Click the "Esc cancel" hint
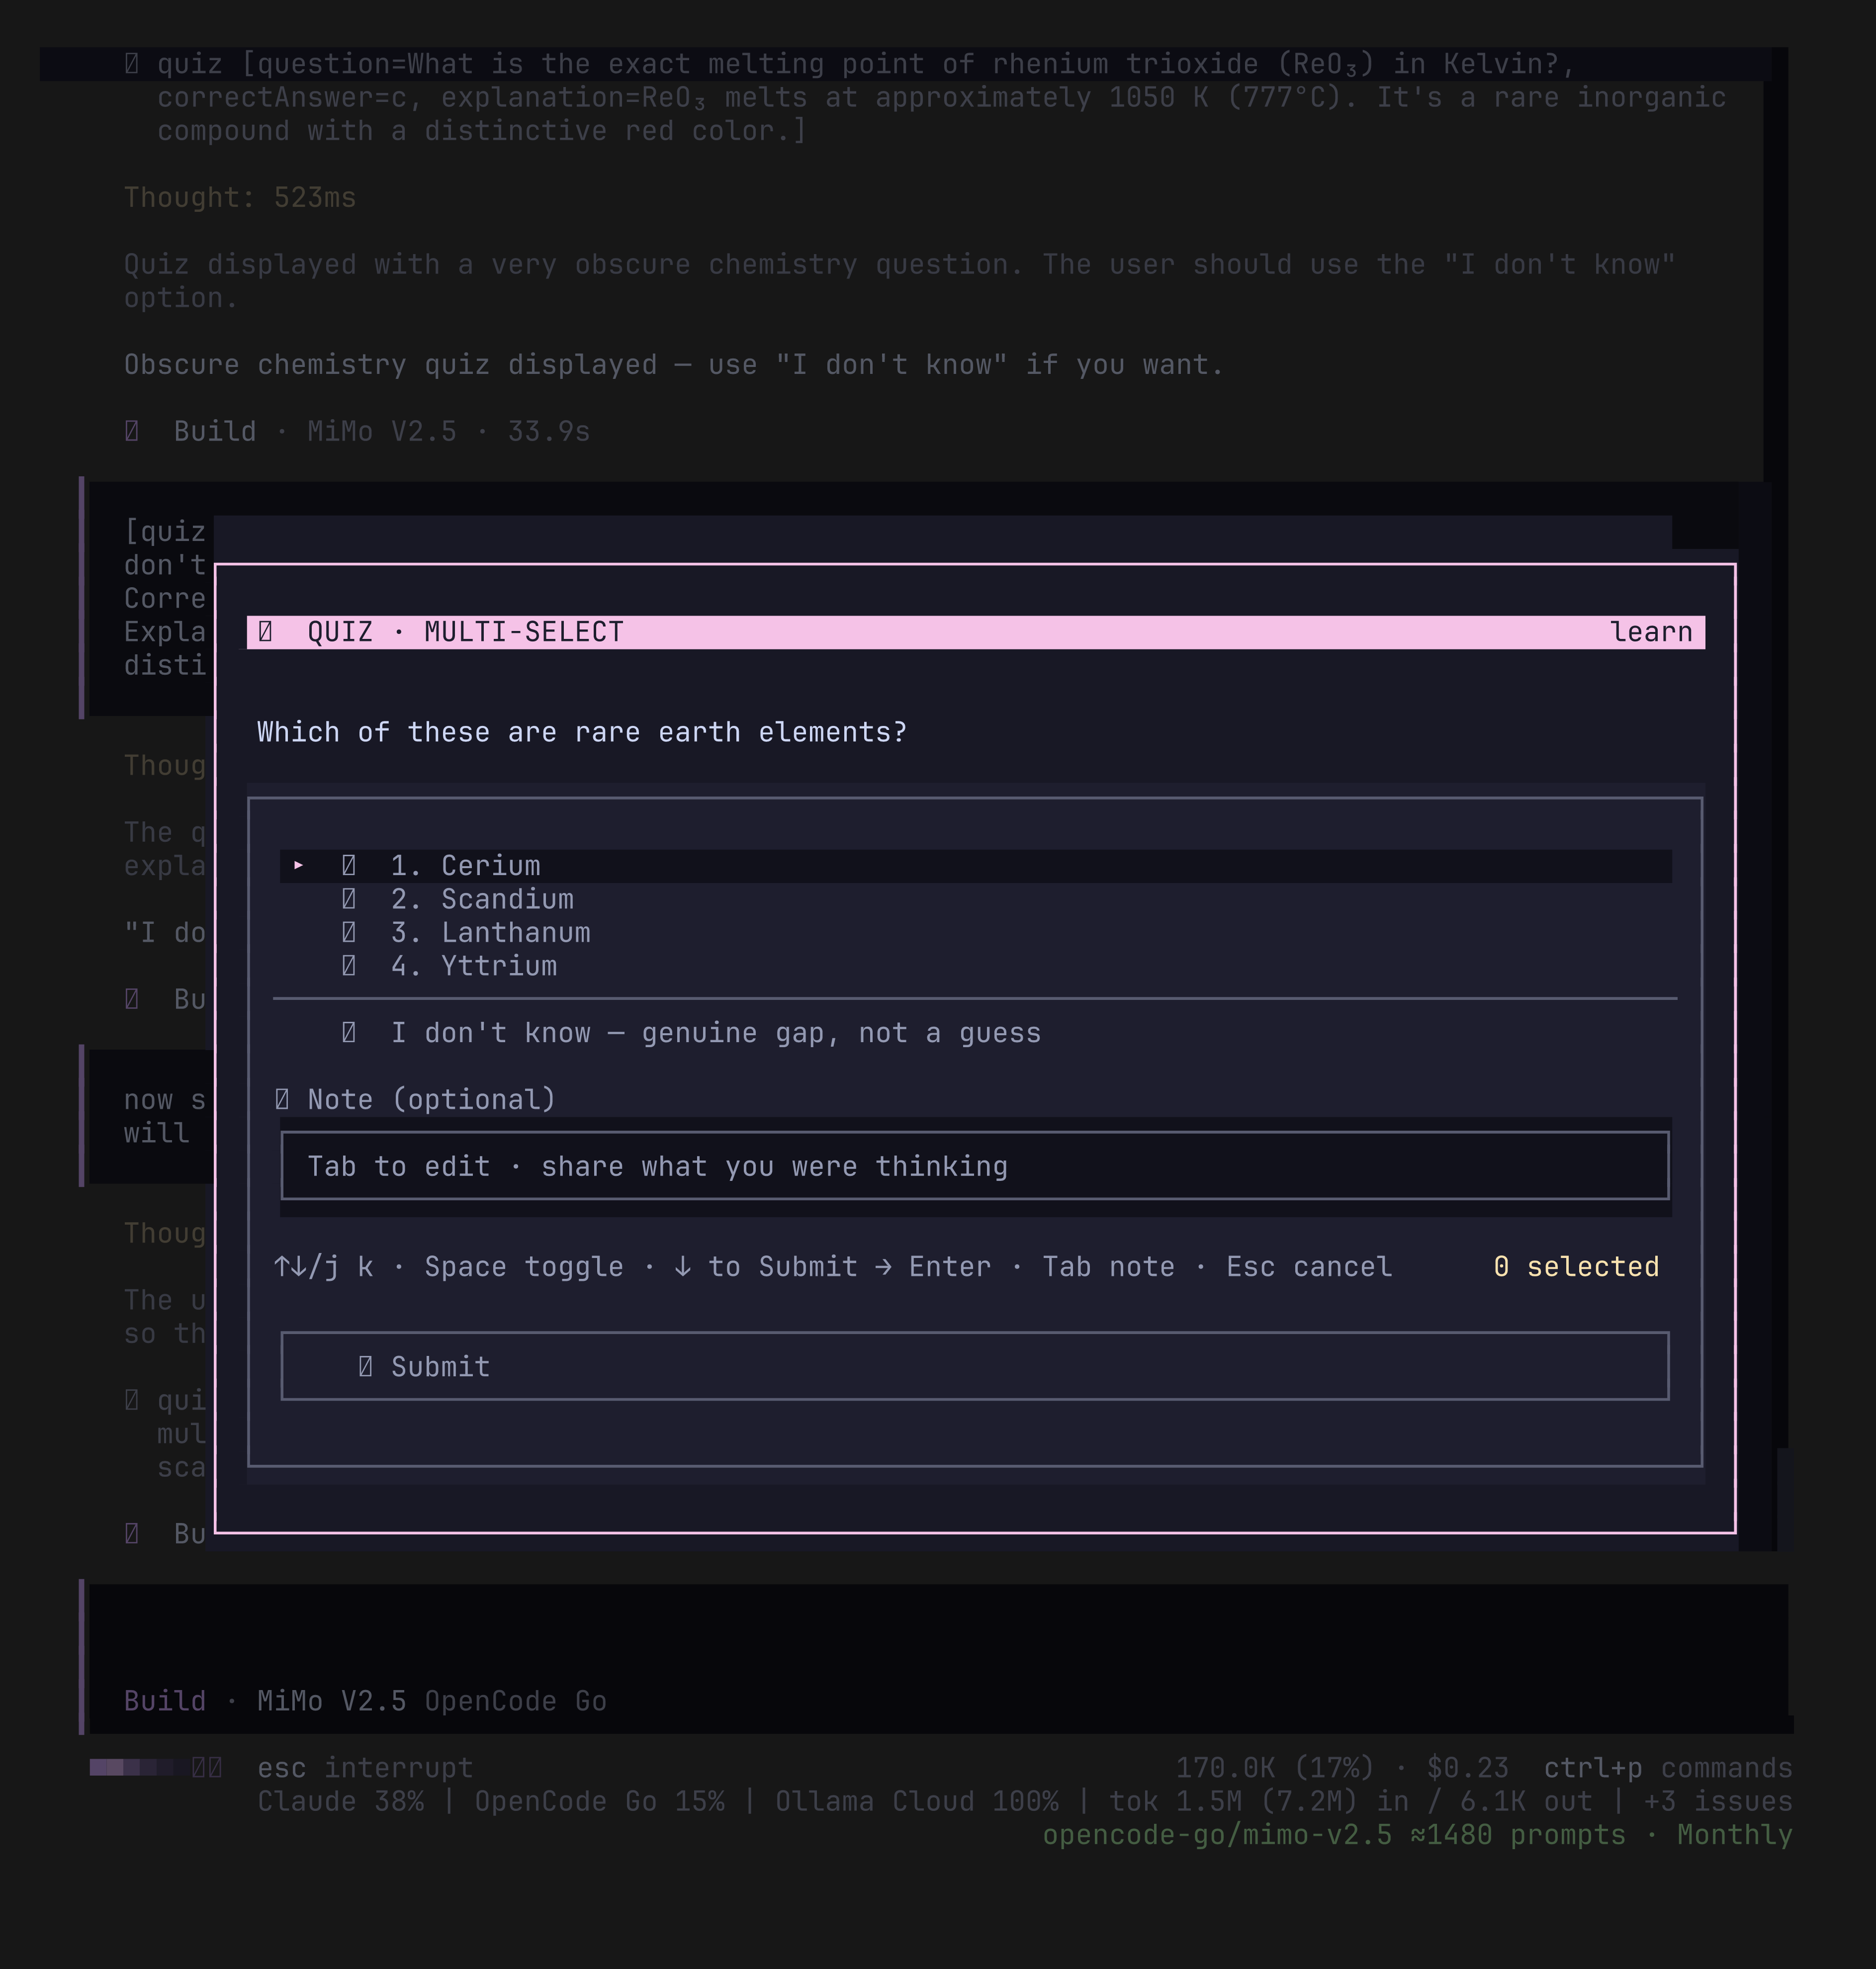Screen dimensions: 1876x1969 coord(1309,1267)
